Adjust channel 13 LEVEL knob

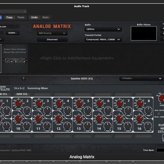click(79, 119)
